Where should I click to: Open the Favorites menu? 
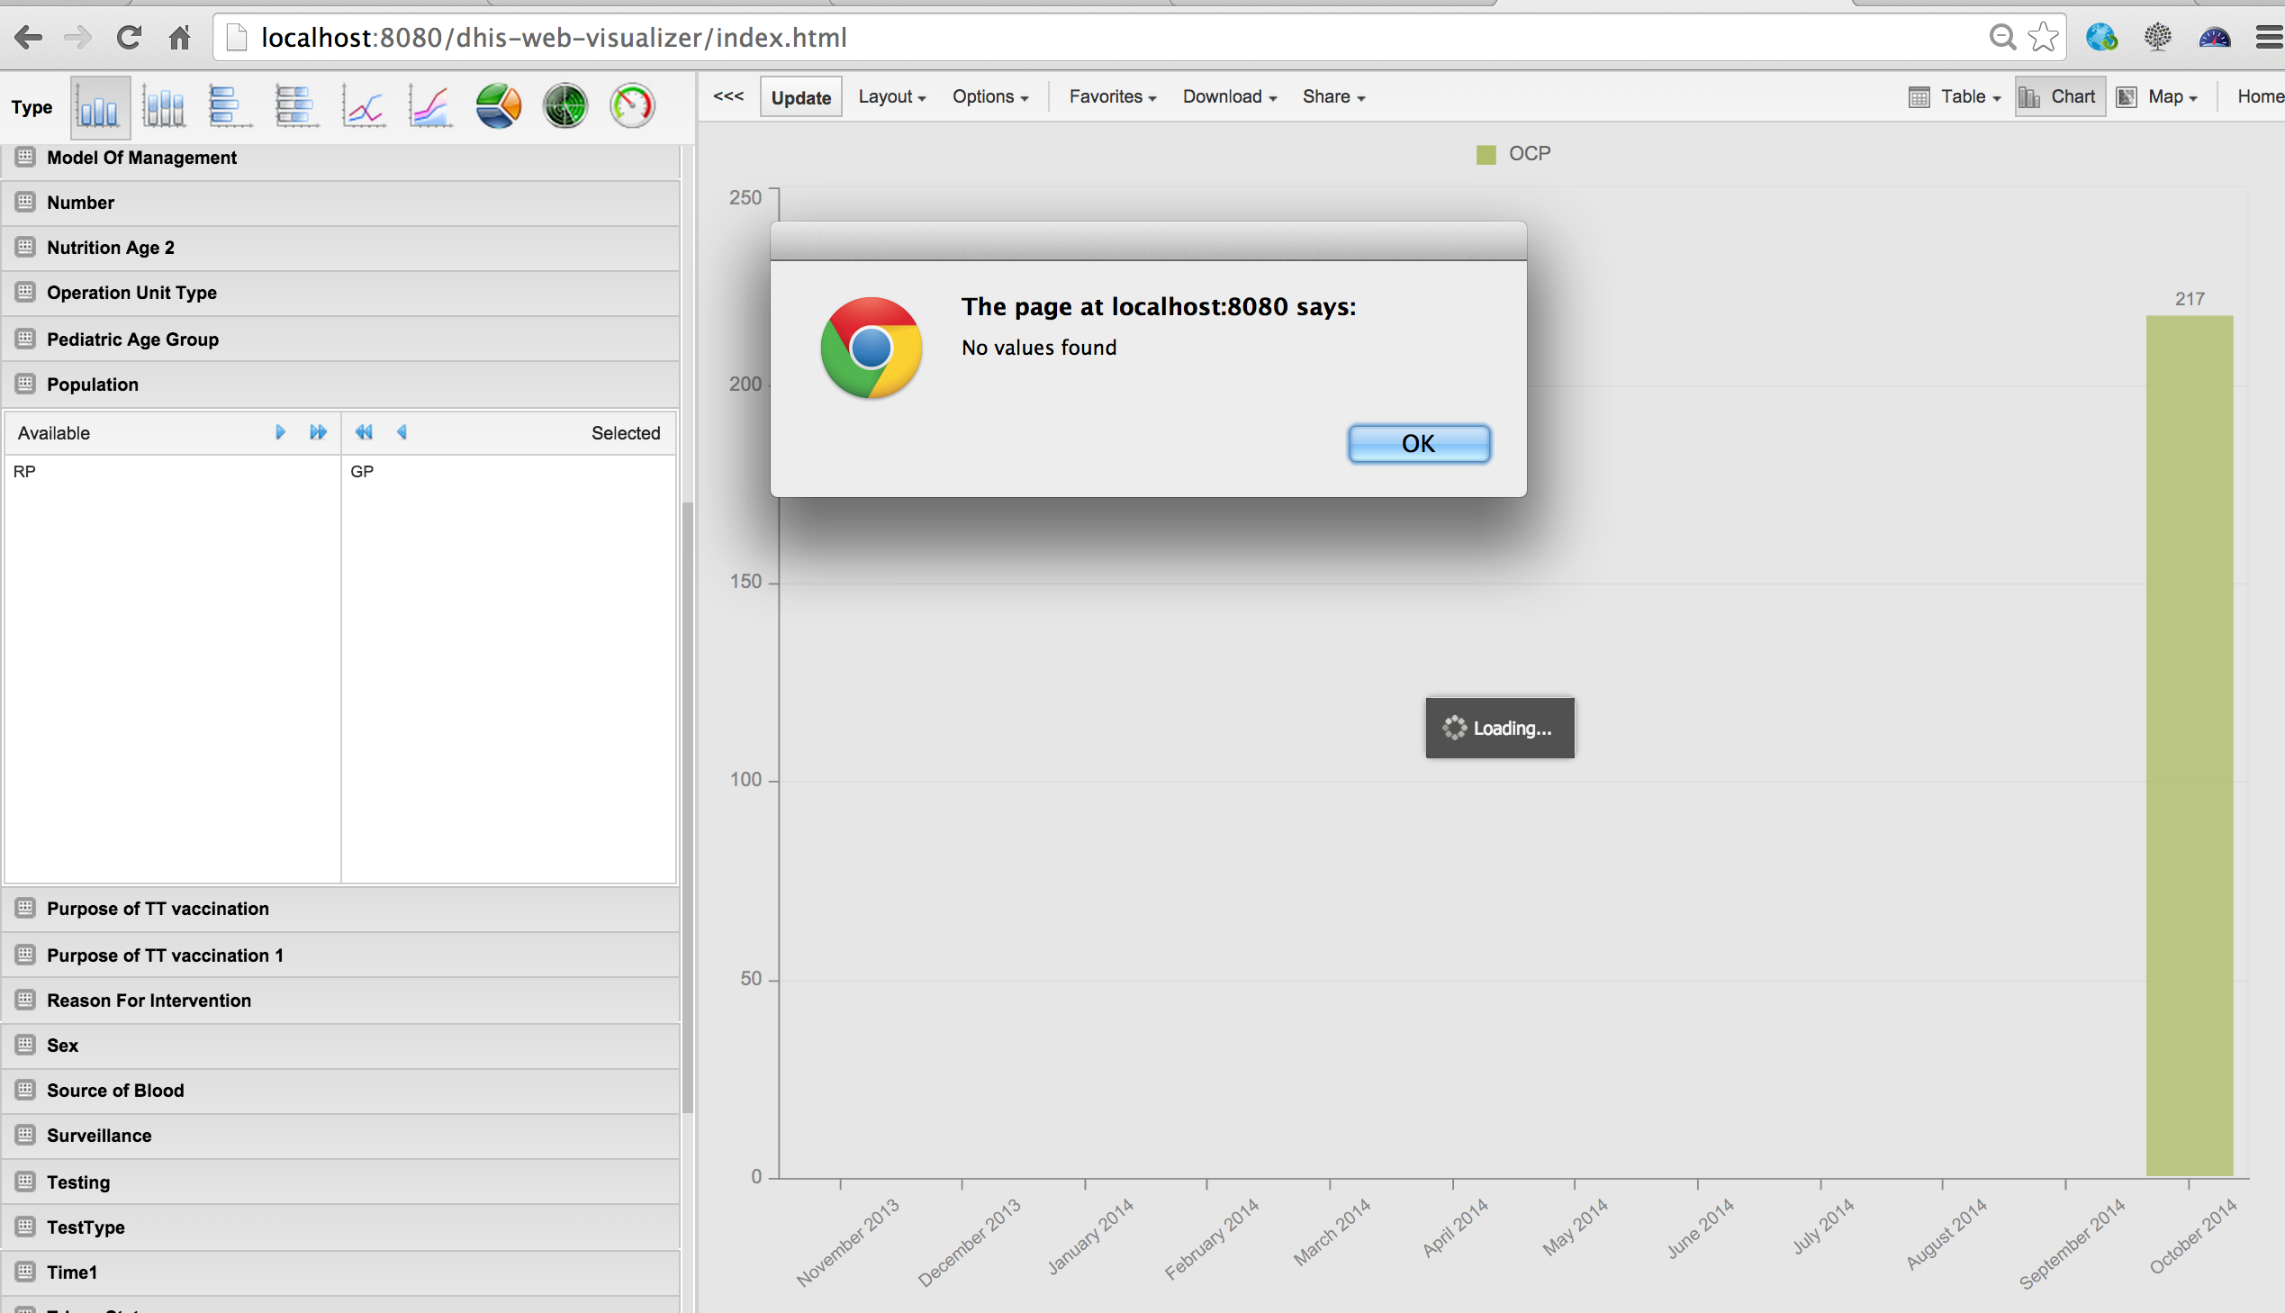1112,97
